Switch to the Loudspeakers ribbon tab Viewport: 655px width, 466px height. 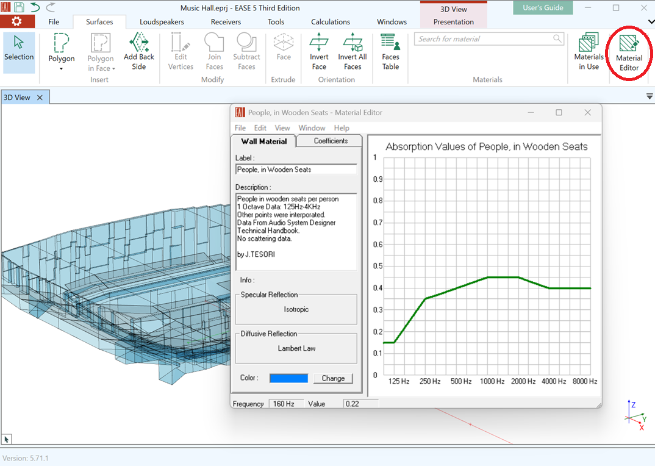click(162, 22)
